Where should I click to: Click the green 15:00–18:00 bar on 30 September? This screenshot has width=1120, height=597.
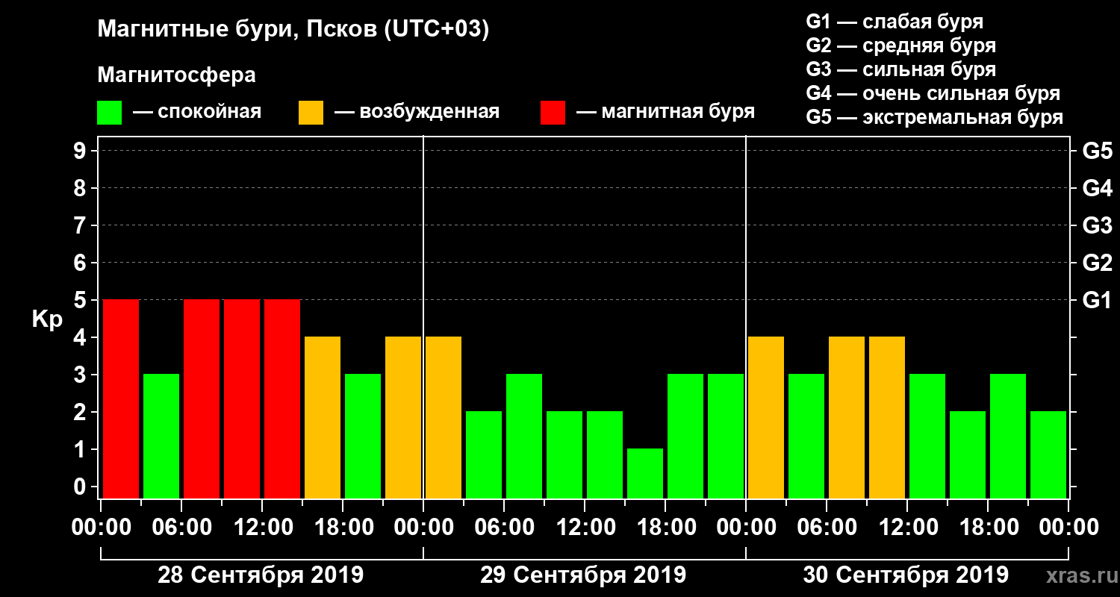pos(968,454)
